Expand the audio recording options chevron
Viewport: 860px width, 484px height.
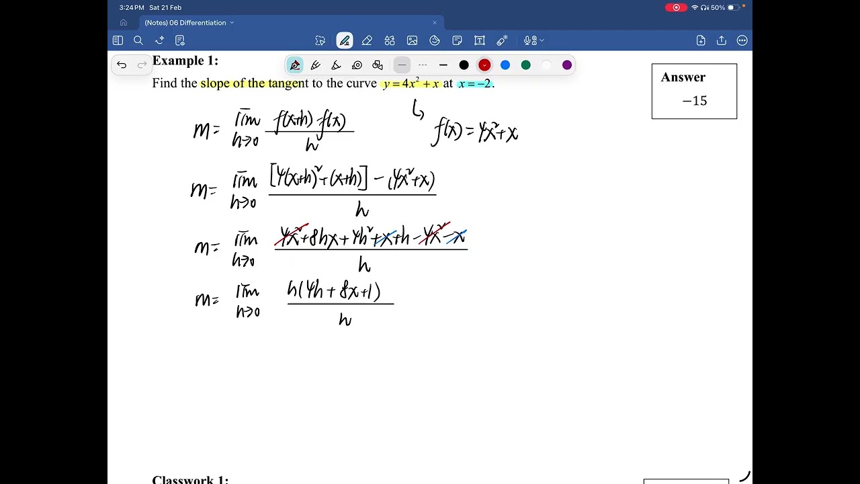coord(542,41)
